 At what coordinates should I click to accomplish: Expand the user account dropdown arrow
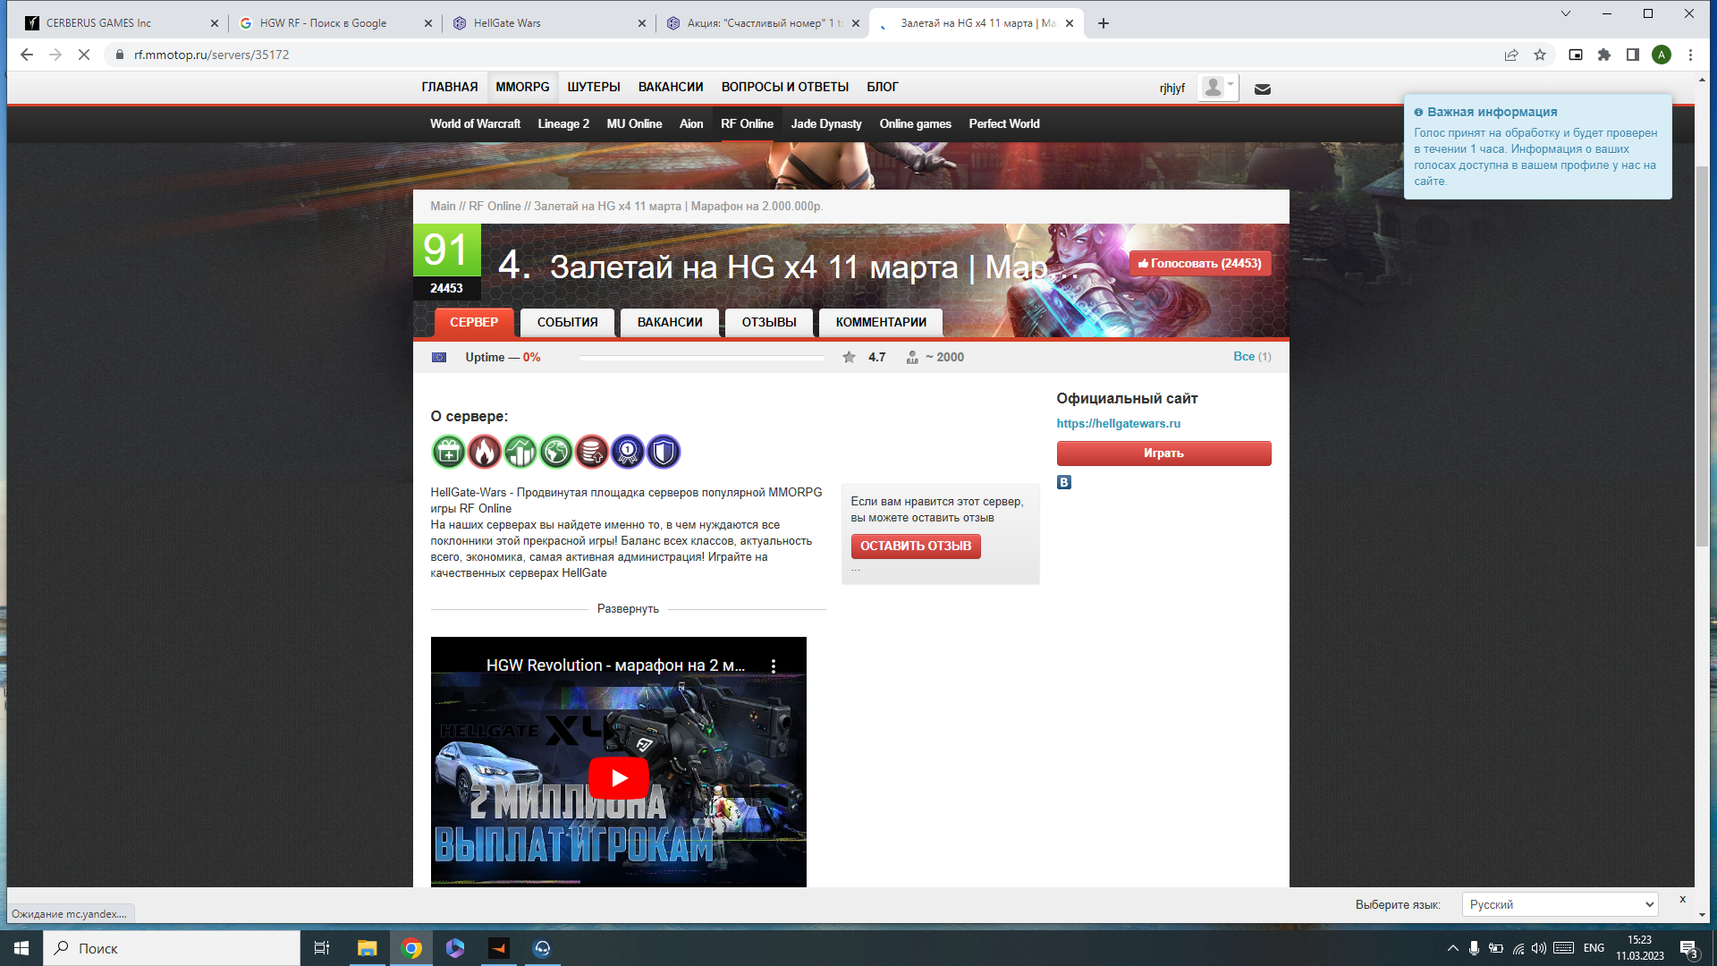1231,84
